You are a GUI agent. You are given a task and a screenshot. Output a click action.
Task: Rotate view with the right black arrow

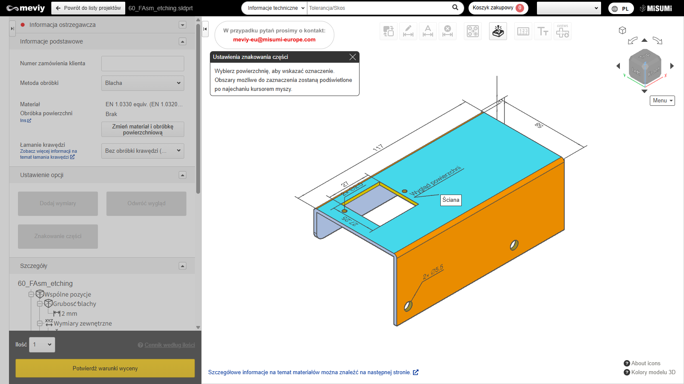tap(672, 66)
